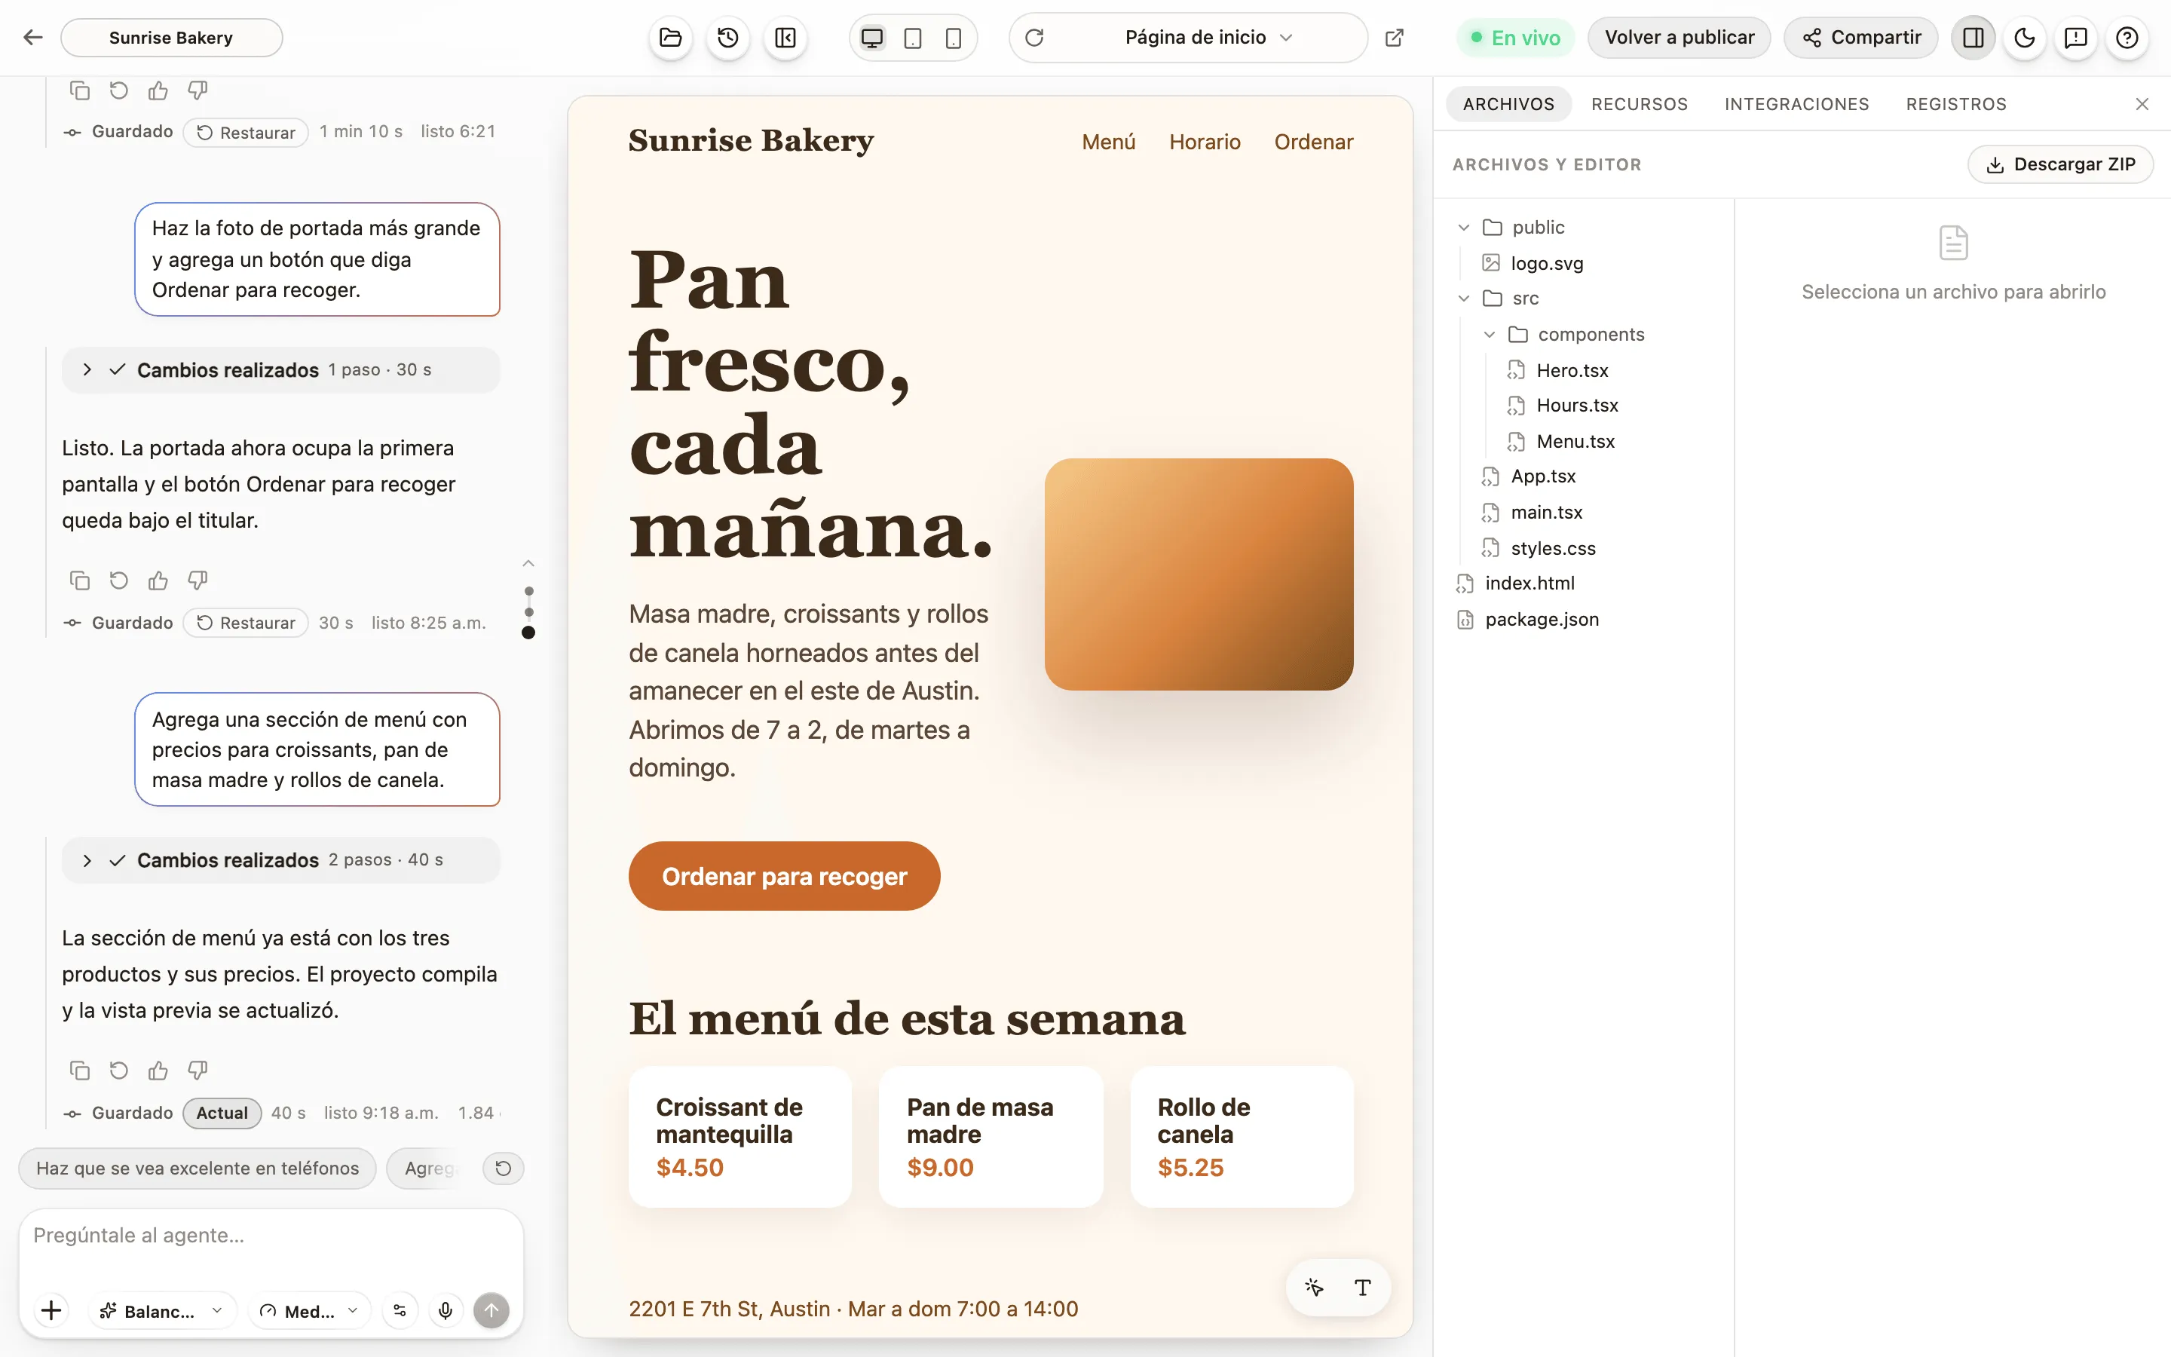This screenshot has width=2171, height=1357.
Task: Click the element select cursor tool in preview
Action: coord(1314,1287)
